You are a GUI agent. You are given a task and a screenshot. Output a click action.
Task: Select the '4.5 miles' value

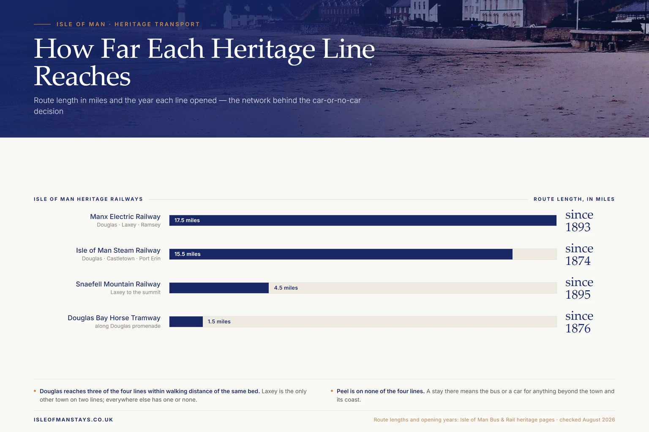tap(286, 288)
